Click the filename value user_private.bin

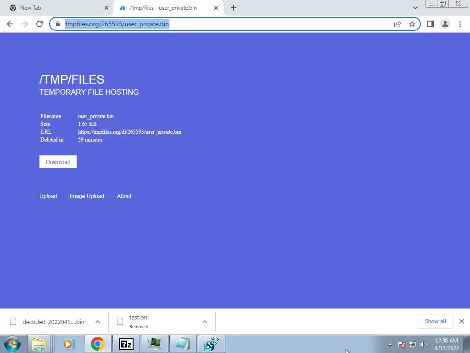click(x=96, y=116)
